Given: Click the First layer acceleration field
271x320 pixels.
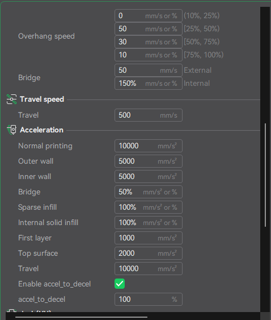Looking at the screenshot, I should click(x=149, y=238).
